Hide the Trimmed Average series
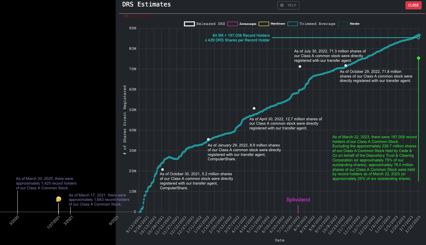 click(x=292, y=24)
